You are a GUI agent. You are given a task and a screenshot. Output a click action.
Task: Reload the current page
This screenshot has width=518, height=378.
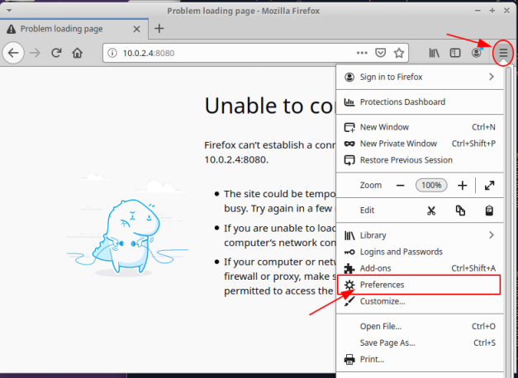click(56, 53)
